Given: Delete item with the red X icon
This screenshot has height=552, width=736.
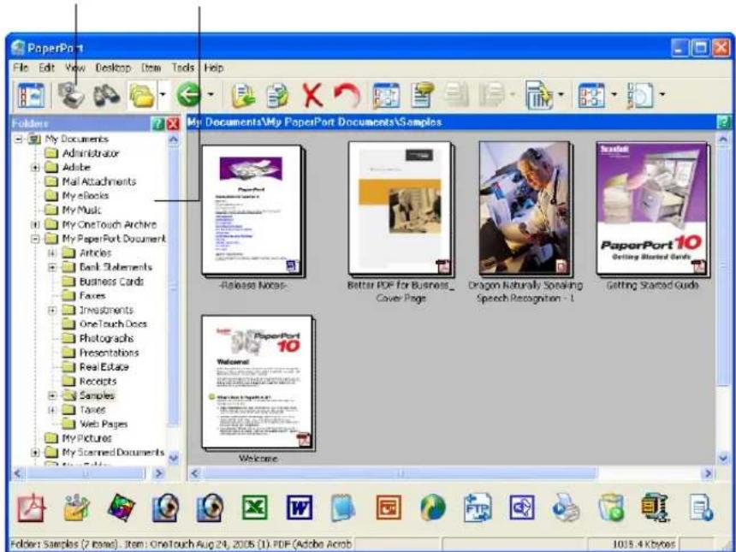Looking at the screenshot, I should coord(312,95).
